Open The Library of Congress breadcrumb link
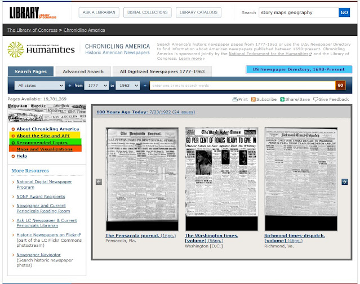 (32, 30)
